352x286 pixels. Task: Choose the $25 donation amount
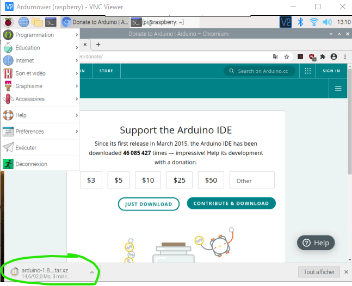[x=180, y=180]
